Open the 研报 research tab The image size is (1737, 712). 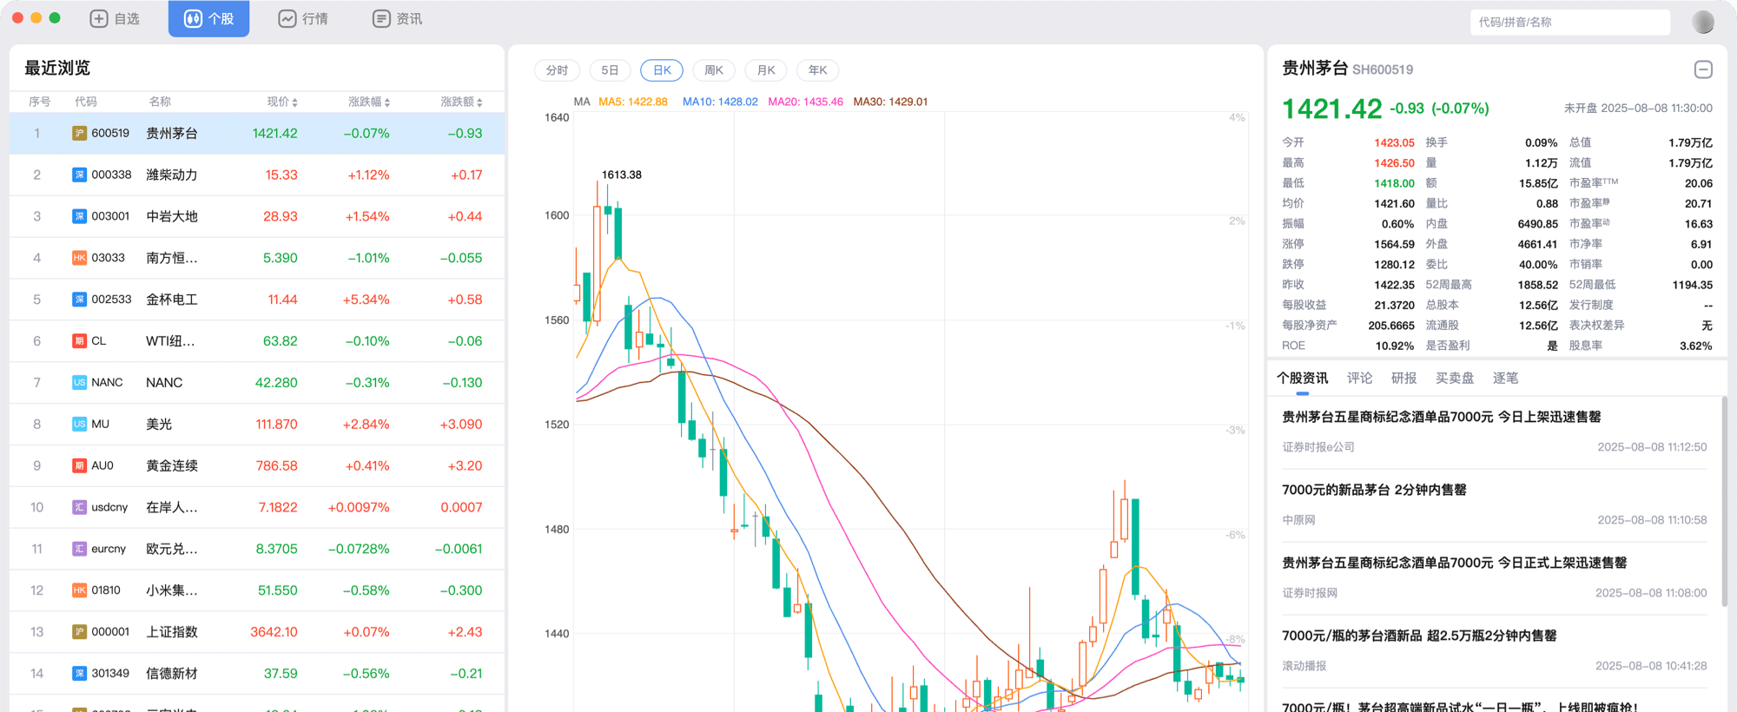(1403, 378)
